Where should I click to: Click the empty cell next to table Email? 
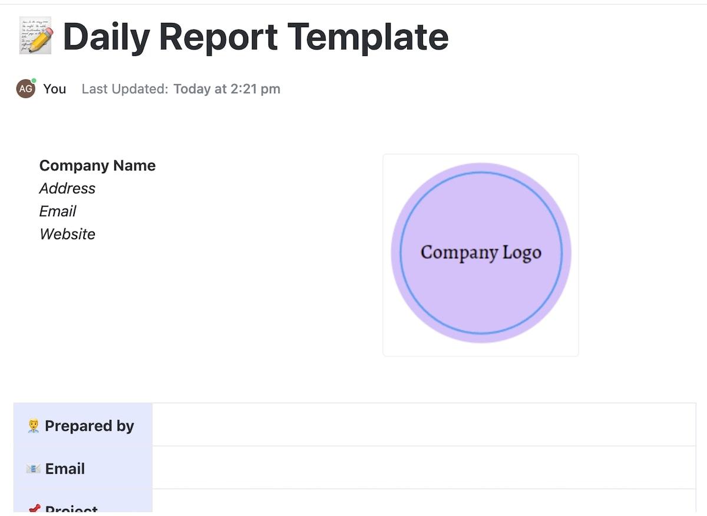pos(424,468)
